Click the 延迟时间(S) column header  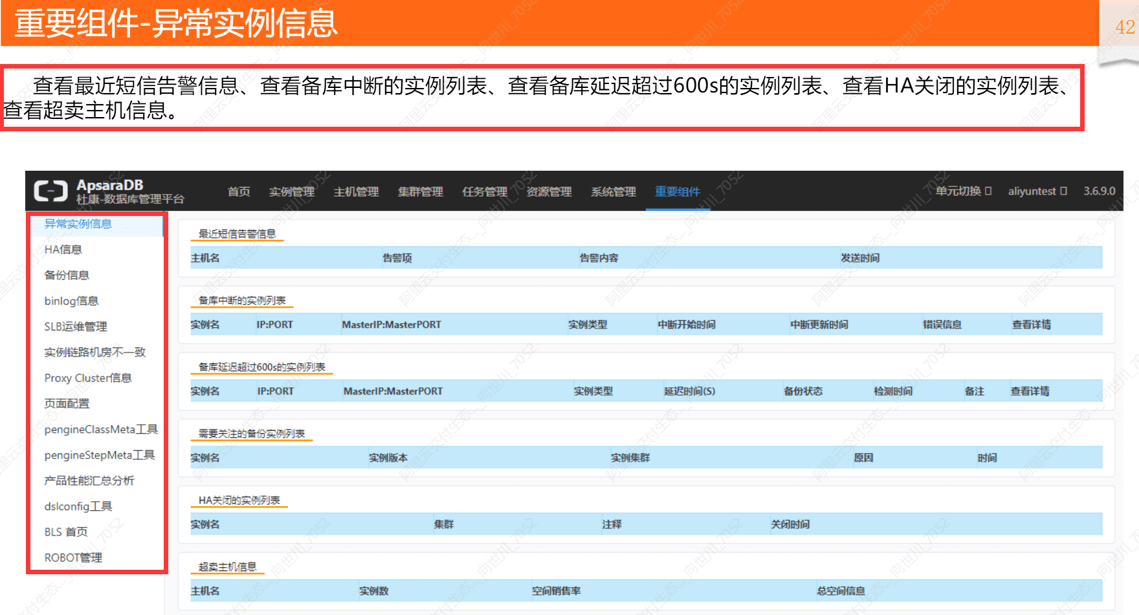[x=689, y=391]
